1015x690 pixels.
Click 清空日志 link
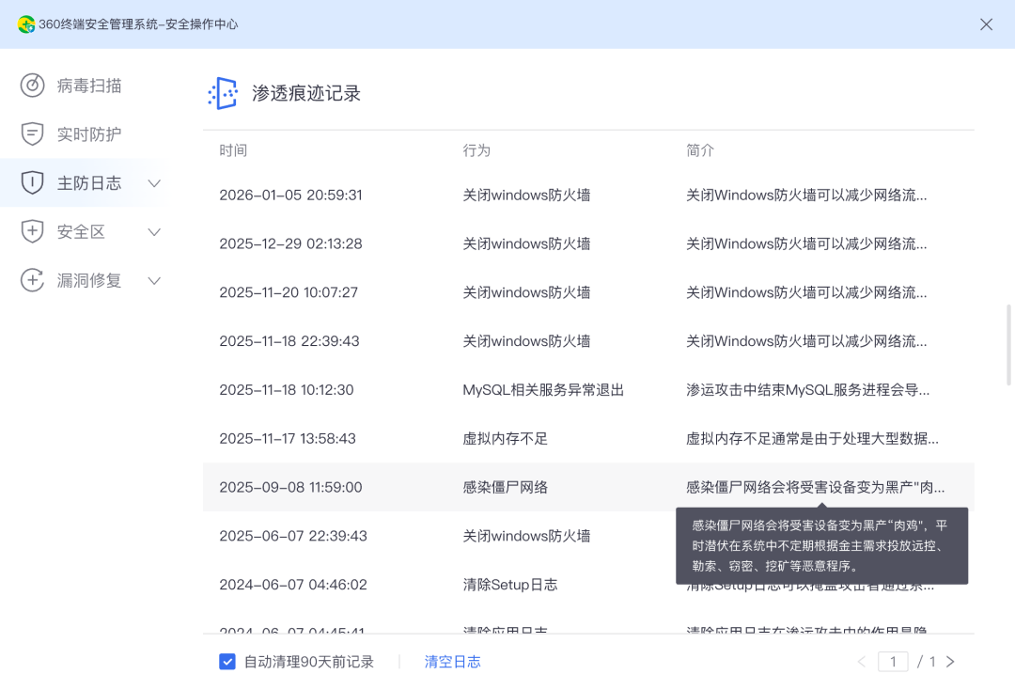click(452, 662)
